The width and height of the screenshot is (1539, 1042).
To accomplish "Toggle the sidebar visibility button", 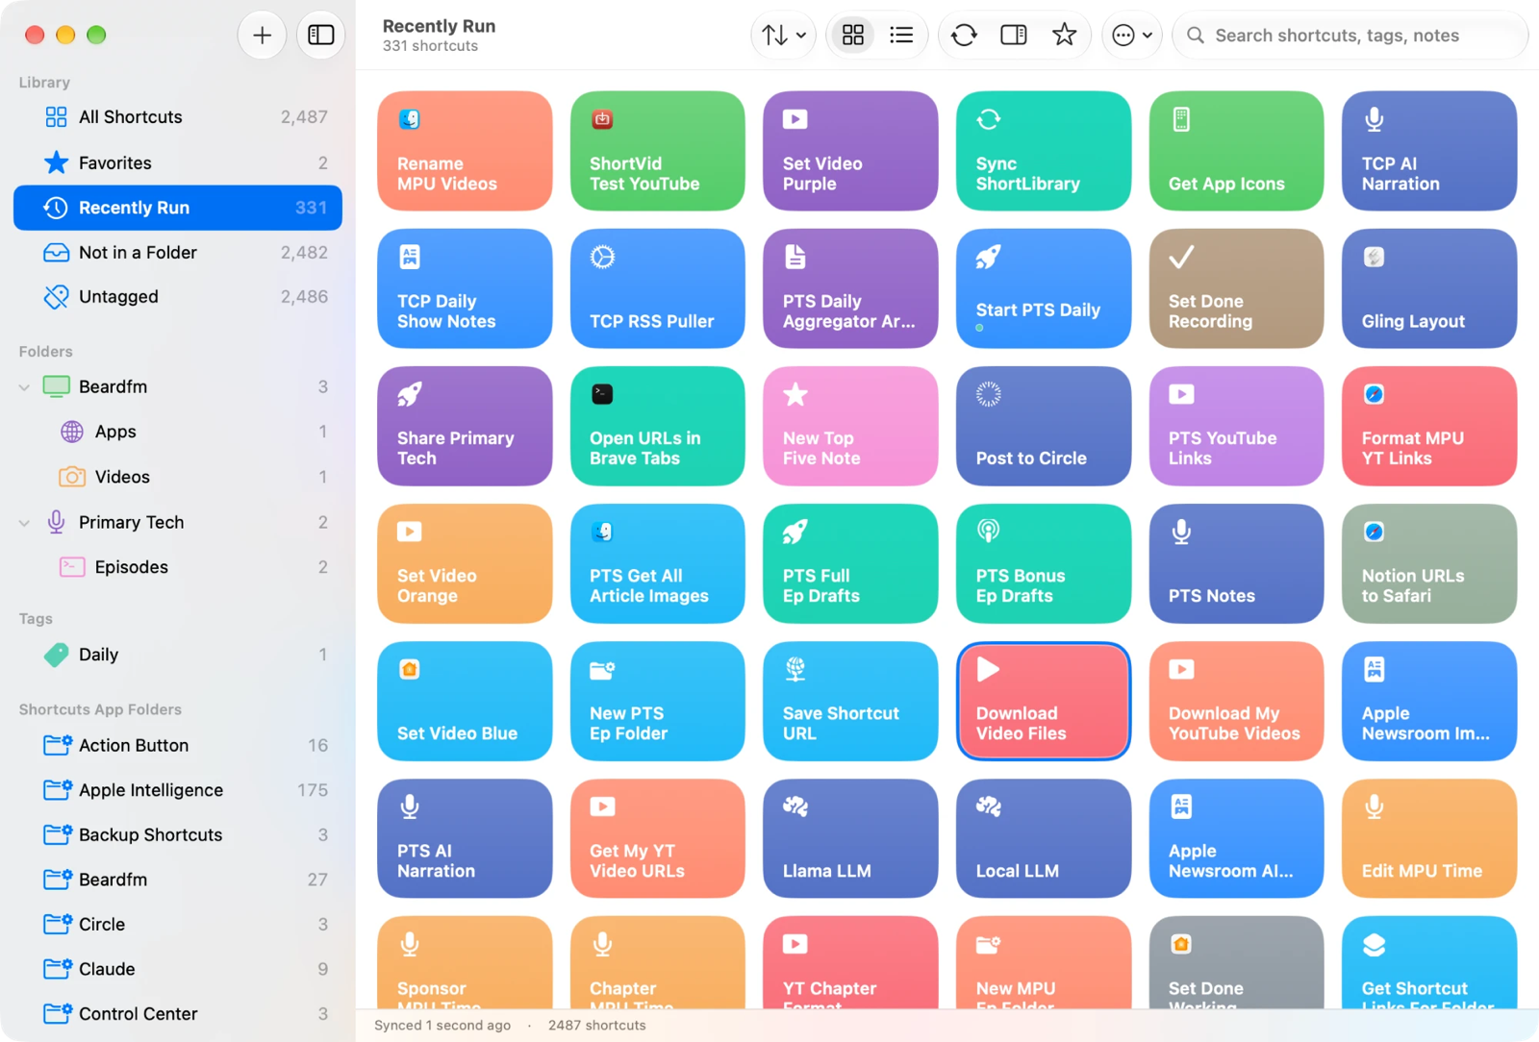I will coord(320,36).
